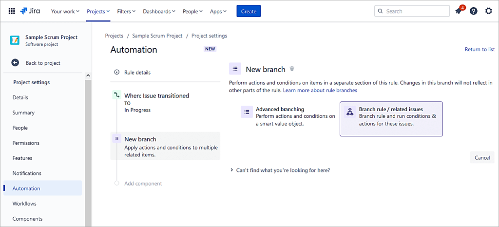Open the Filters dropdown menu
Screen dimensions: 499x227
tap(126, 11)
